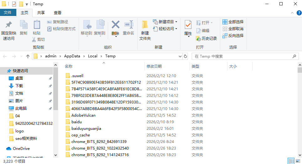302x164 pixels.
Task: Click the file list vertical scrollbar
Action: click(299, 110)
